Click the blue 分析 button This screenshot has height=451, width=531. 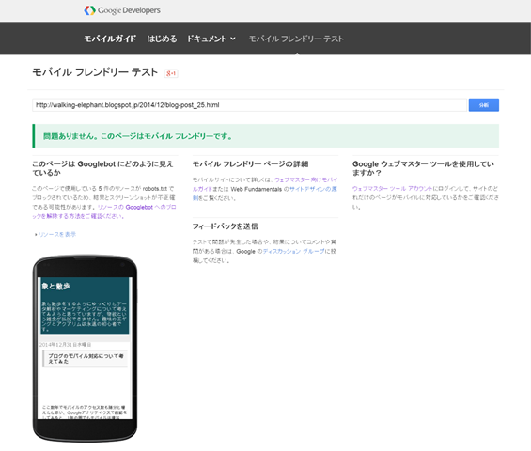pyautogui.click(x=484, y=105)
